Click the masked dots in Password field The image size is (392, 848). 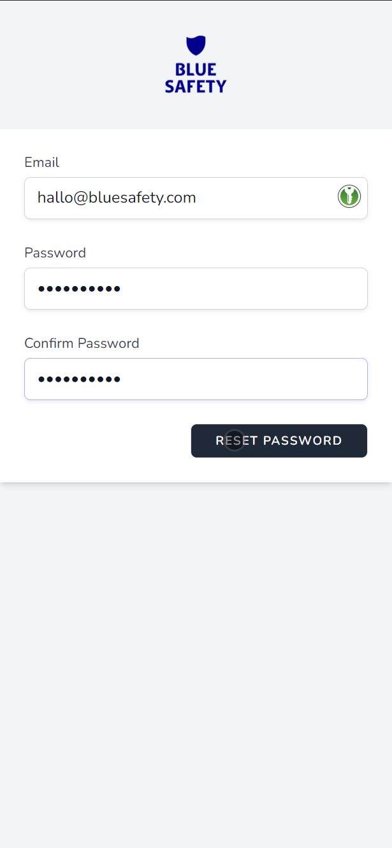(x=79, y=289)
